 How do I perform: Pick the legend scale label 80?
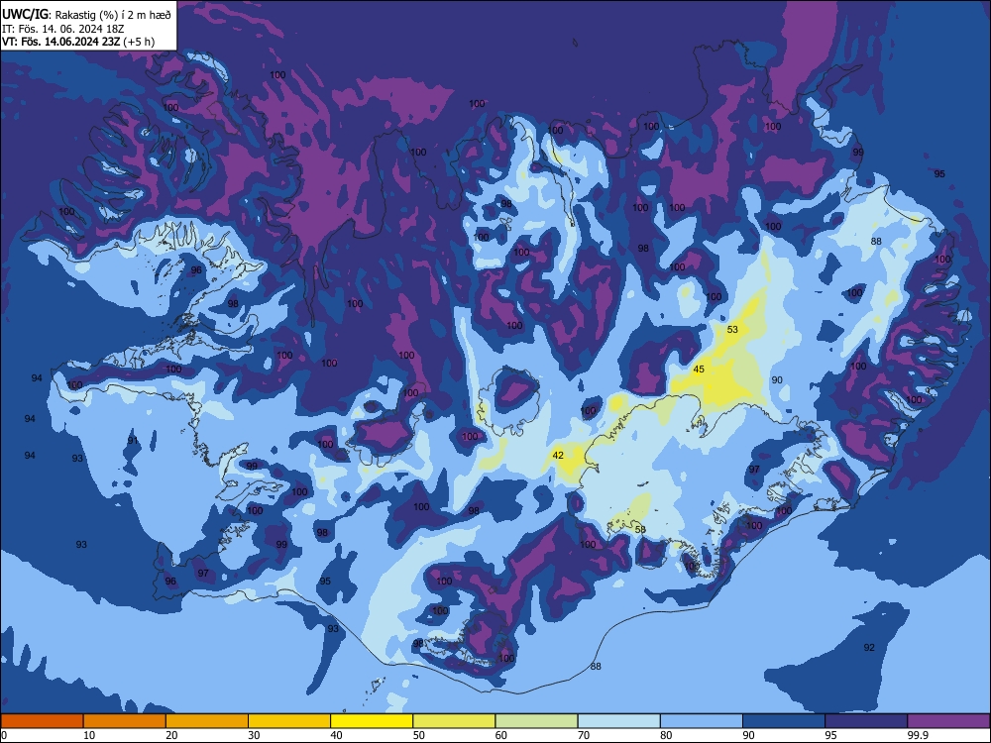(x=666, y=735)
